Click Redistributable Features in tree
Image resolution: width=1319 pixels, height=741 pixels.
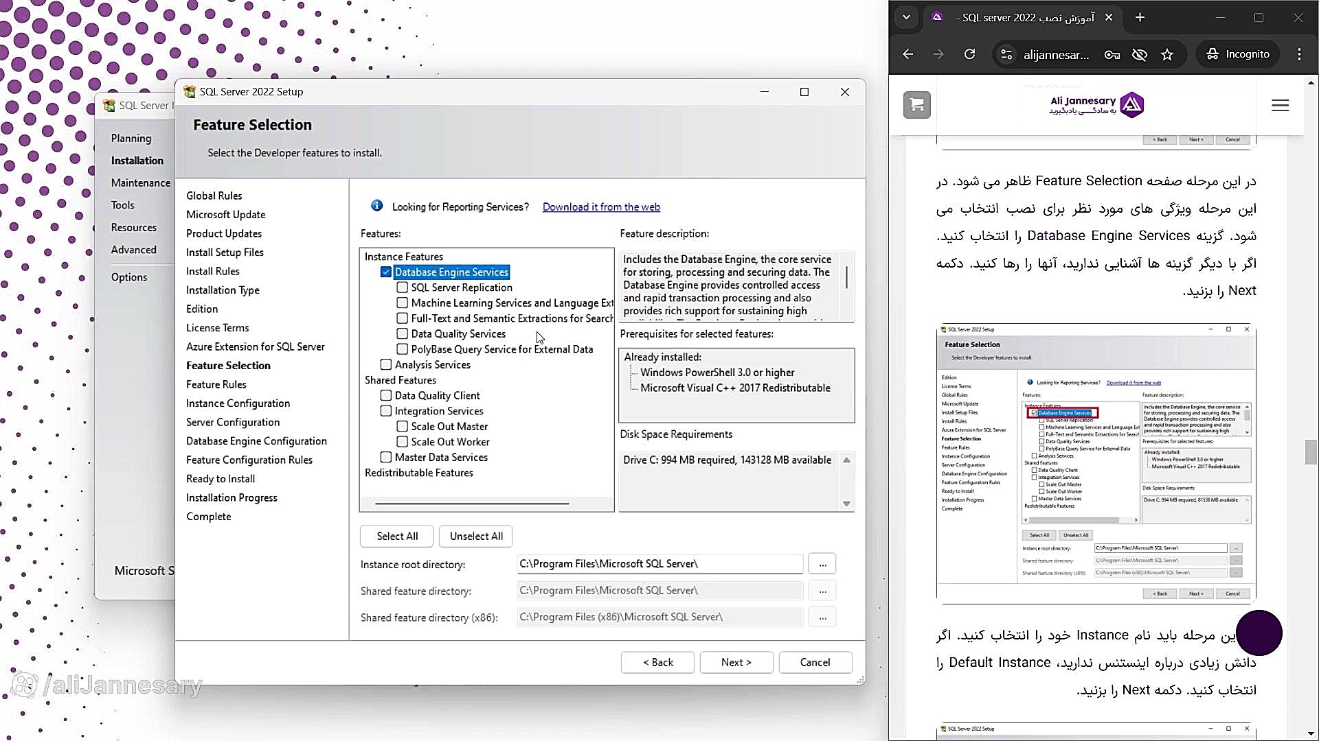(419, 473)
